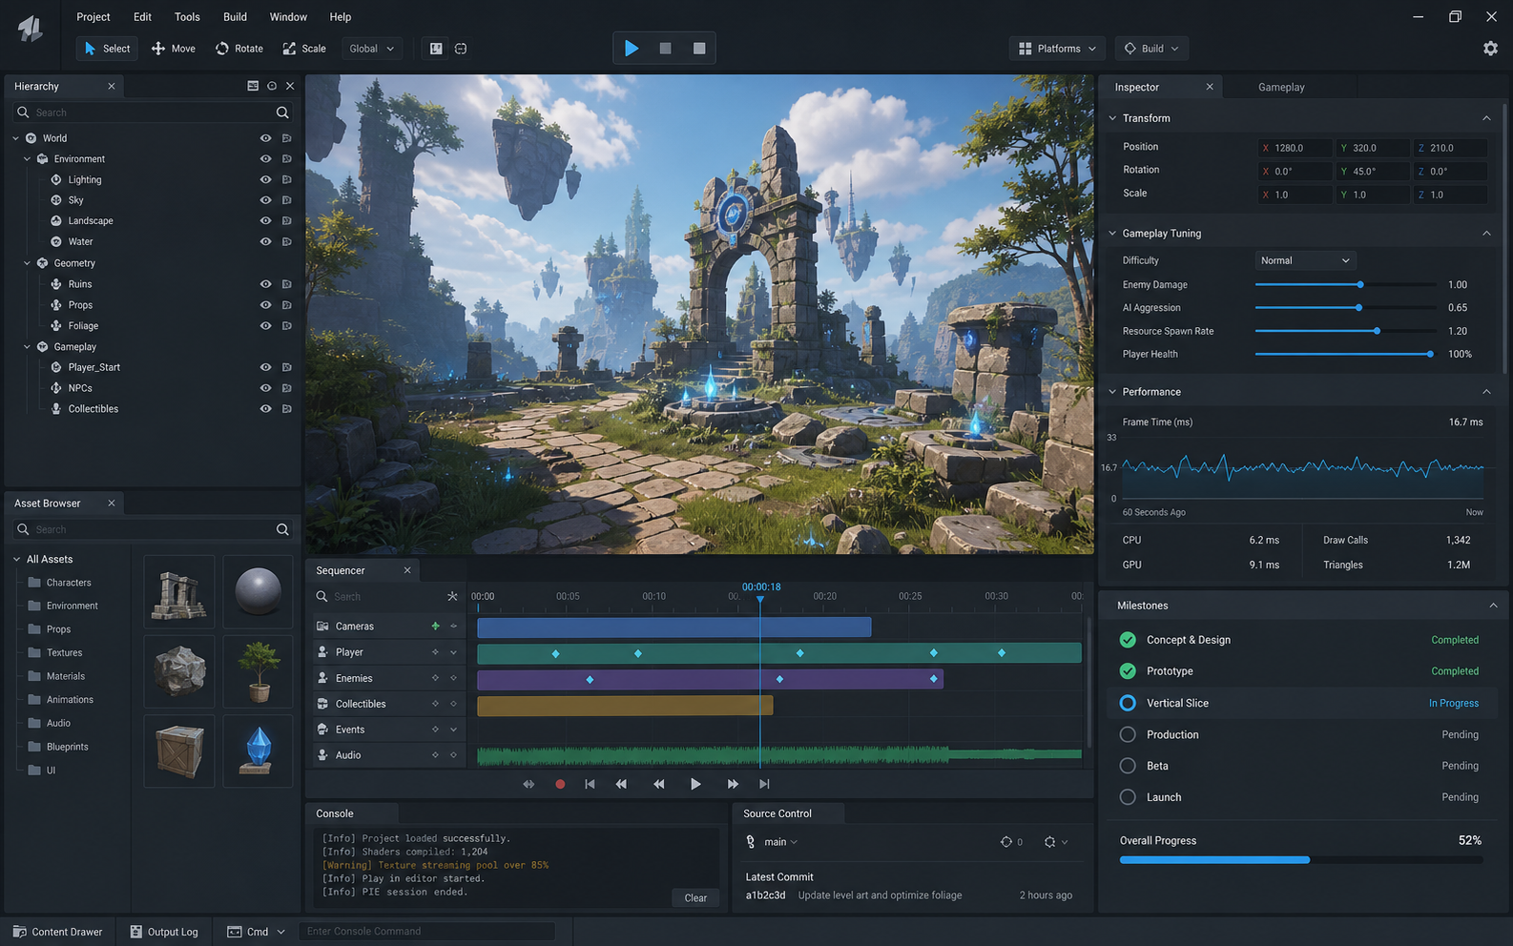The width and height of the screenshot is (1513, 946).
Task: Open the Content Drawer
Action: [x=58, y=932]
